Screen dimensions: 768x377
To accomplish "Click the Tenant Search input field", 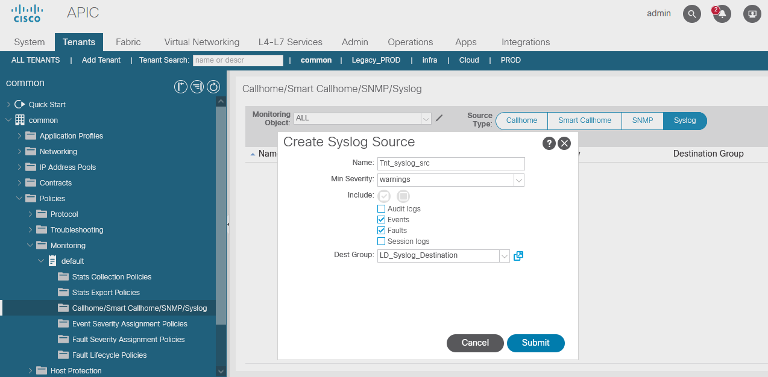I will point(238,60).
